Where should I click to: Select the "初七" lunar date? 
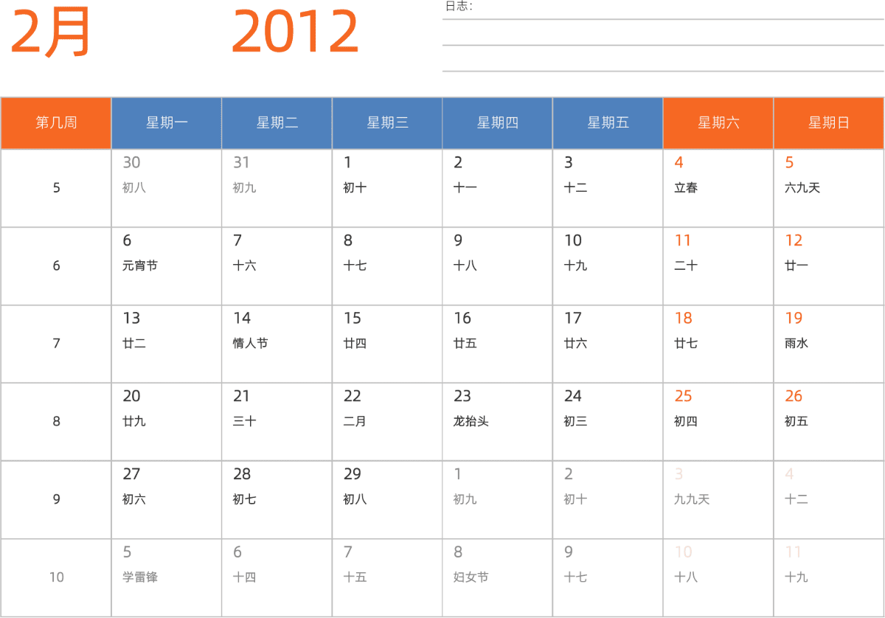click(245, 499)
